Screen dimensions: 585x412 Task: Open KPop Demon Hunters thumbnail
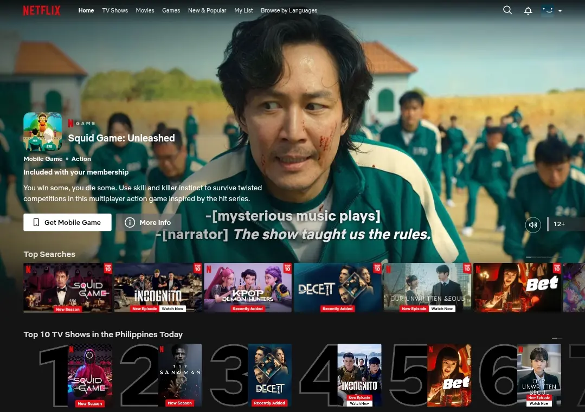[x=248, y=288]
